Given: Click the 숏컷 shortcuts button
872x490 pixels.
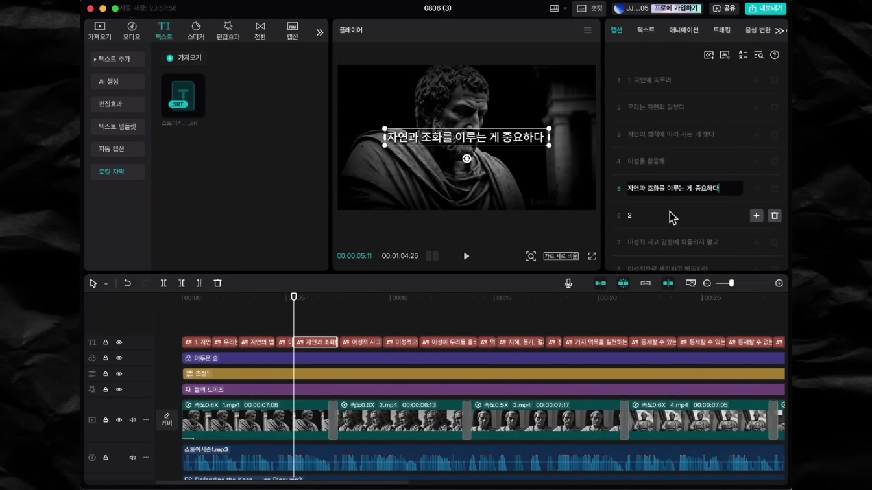Looking at the screenshot, I should click(x=590, y=8).
